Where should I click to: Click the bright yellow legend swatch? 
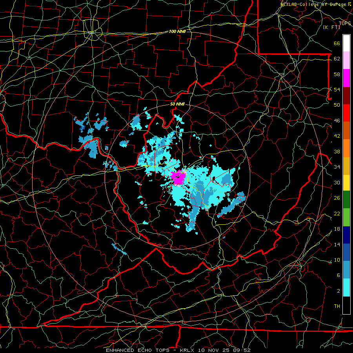pos(346,183)
